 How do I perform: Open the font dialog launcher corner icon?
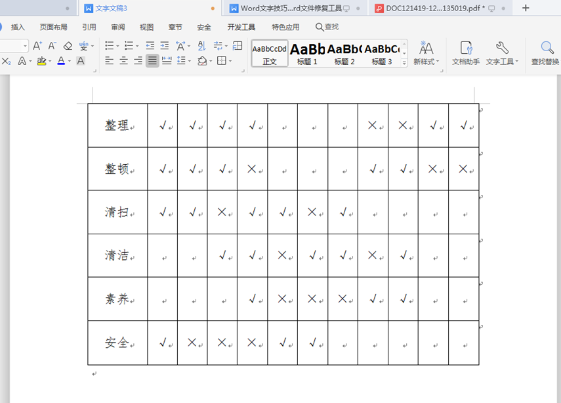94,71
